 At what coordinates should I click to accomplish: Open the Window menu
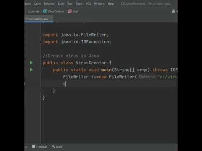coord(99,4)
